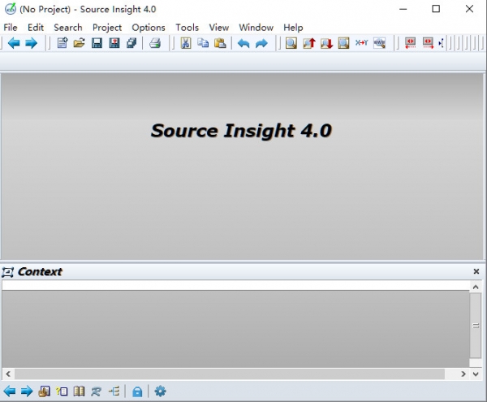Viewport: 487px width, 402px height.
Task: Paste with the clipboard icon
Action: (220, 43)
